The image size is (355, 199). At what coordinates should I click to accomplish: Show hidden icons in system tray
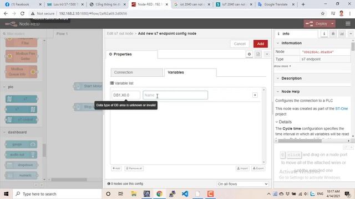click(x=268, y=194)
